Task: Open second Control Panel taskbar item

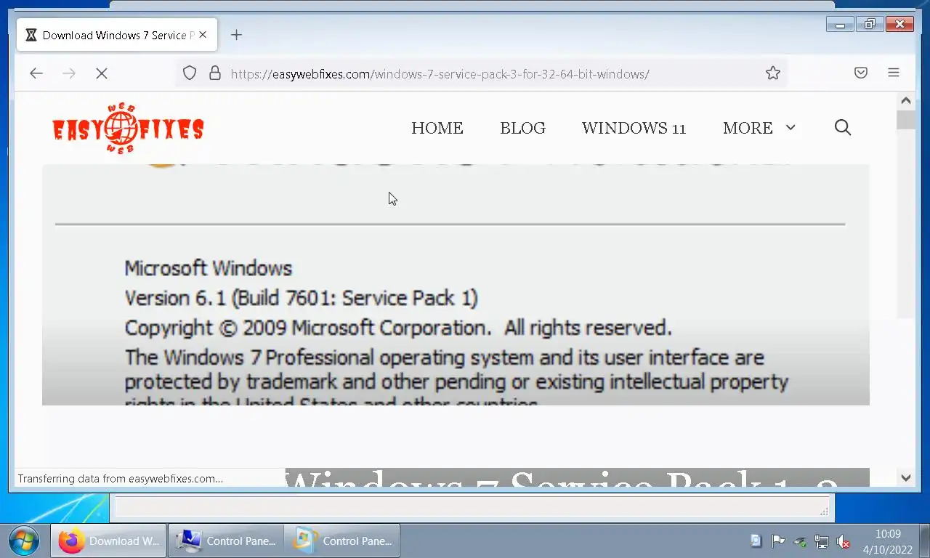Action: pos(341,541)
